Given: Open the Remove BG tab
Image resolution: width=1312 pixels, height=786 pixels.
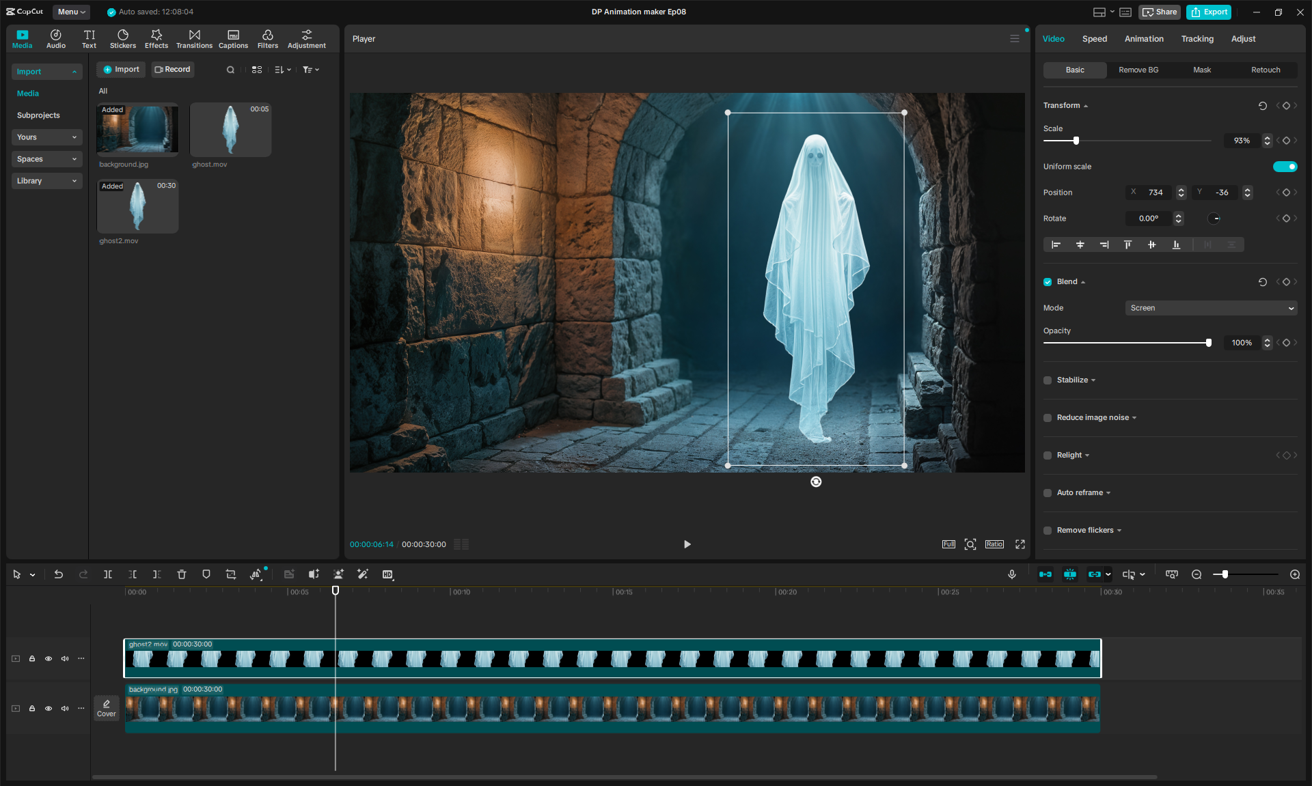Looking at the screenshot, I should coord(1138,70).
